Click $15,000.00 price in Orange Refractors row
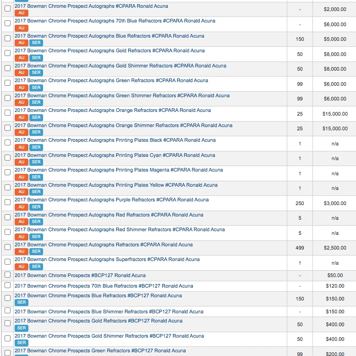Screen dimensions: 356x356 tap(335, 114)
